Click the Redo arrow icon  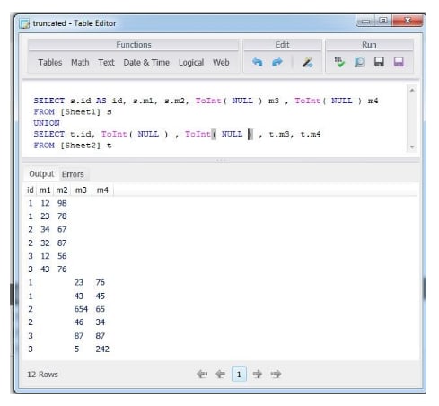click(277, 62)
